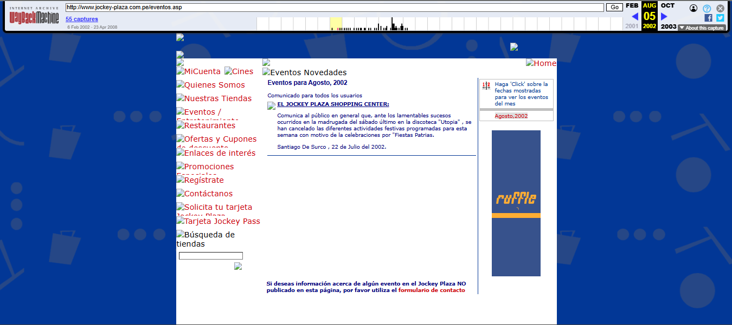Expand About this capture
Viewport: 732px width, 325px height.
(x=701, y=28)
